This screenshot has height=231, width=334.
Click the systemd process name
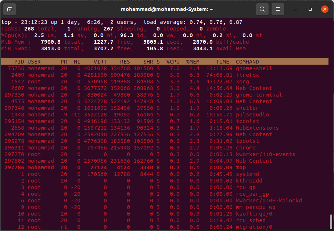point(247,174)
